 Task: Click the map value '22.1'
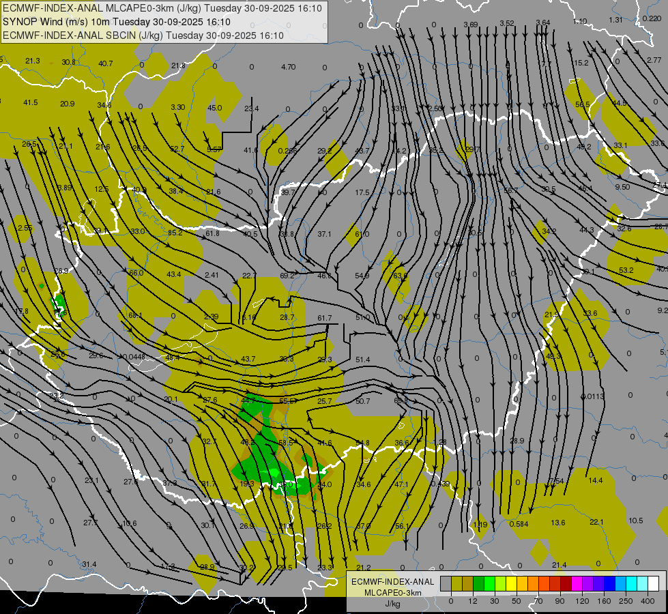coord(596,522)
